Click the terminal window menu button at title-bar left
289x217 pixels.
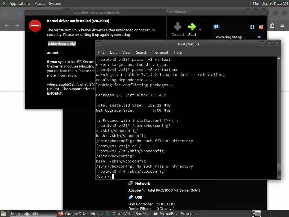coord(99,44)
